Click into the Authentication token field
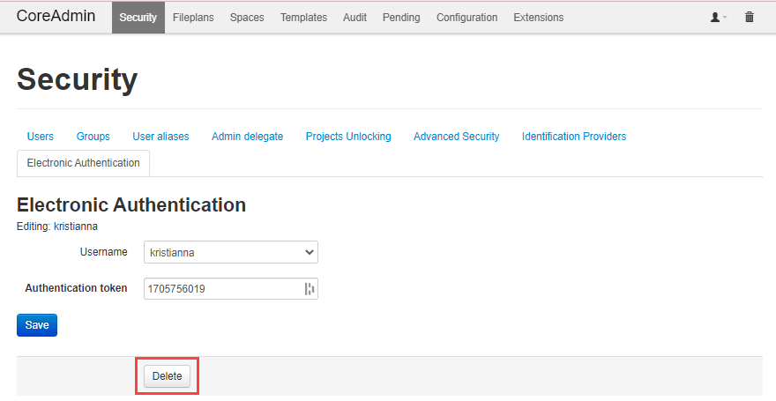Viewport: 776px width, 401px height. (220, 289)
